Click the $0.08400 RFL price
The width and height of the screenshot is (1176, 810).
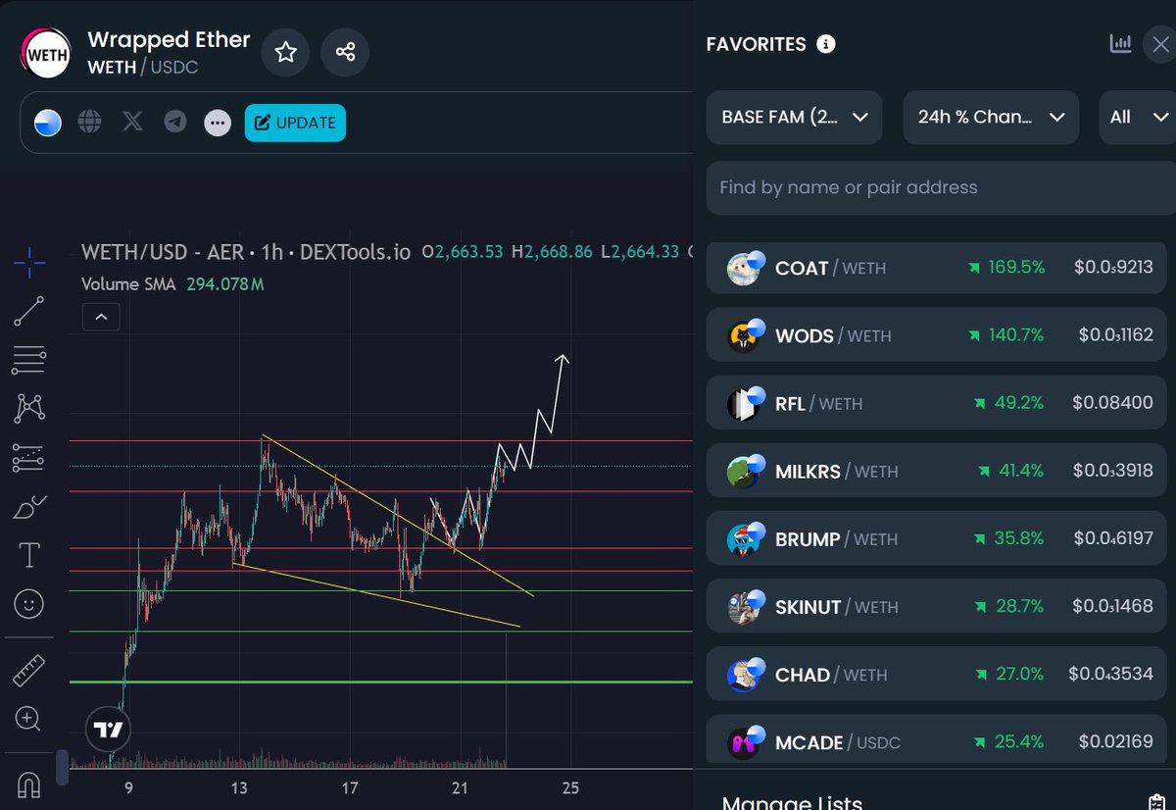[x=1113, y=403]
